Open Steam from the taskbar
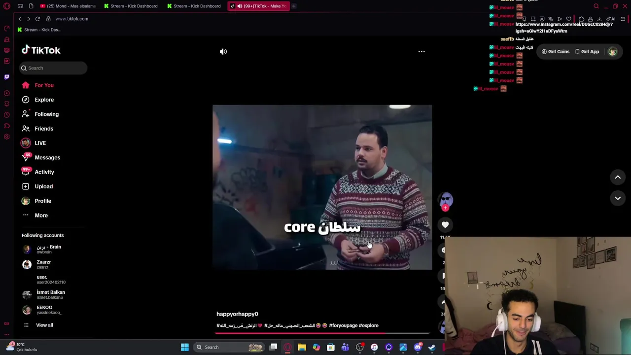Viewport: 631px width, 355px height. (x=432, y=347)
